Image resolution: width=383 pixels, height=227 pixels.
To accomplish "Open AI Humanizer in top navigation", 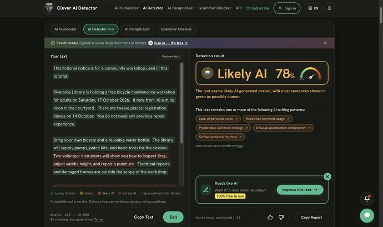I will (127, 8).
